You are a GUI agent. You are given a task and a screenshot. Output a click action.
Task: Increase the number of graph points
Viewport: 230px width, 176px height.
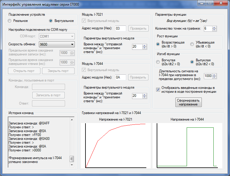214,27
